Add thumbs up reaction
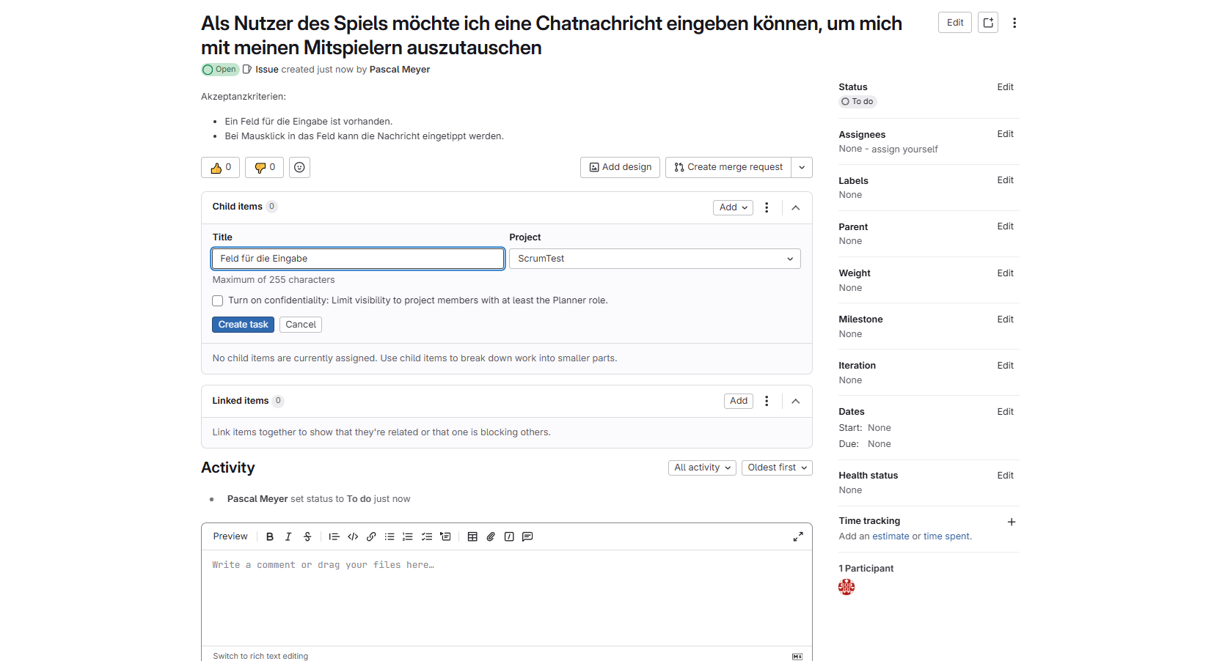The image size is (1225, 661). (220, 167)
